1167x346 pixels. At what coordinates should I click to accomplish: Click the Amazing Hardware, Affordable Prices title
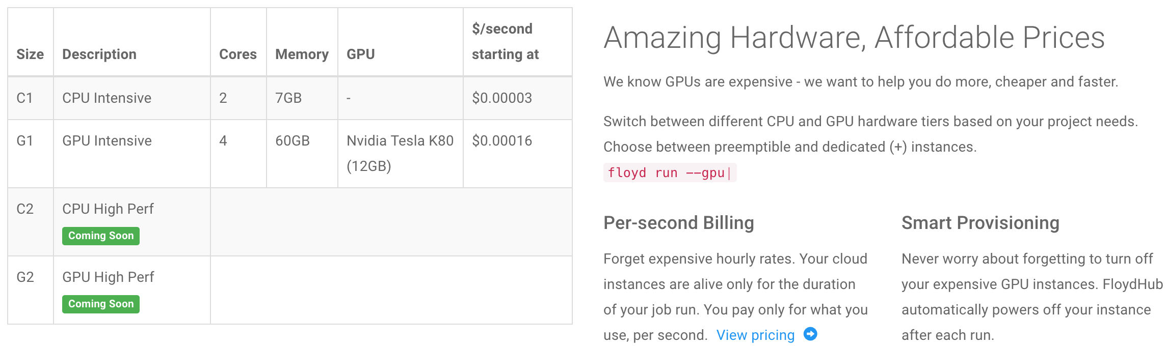854,38
